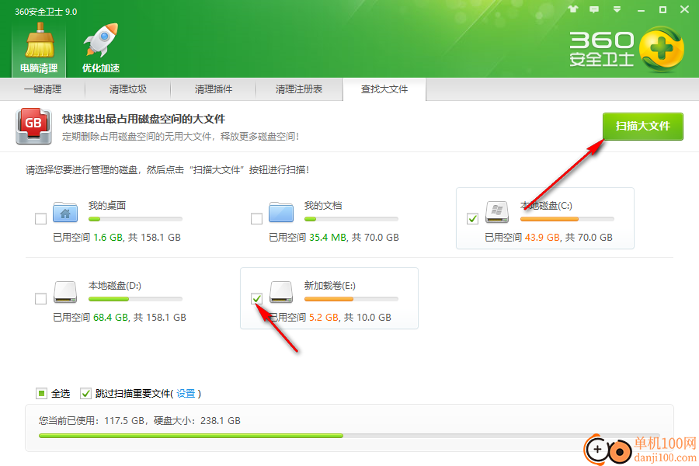699x466 pixels.
Task: Open the title bar main menu arrow
Action: [x=617, y=9]
